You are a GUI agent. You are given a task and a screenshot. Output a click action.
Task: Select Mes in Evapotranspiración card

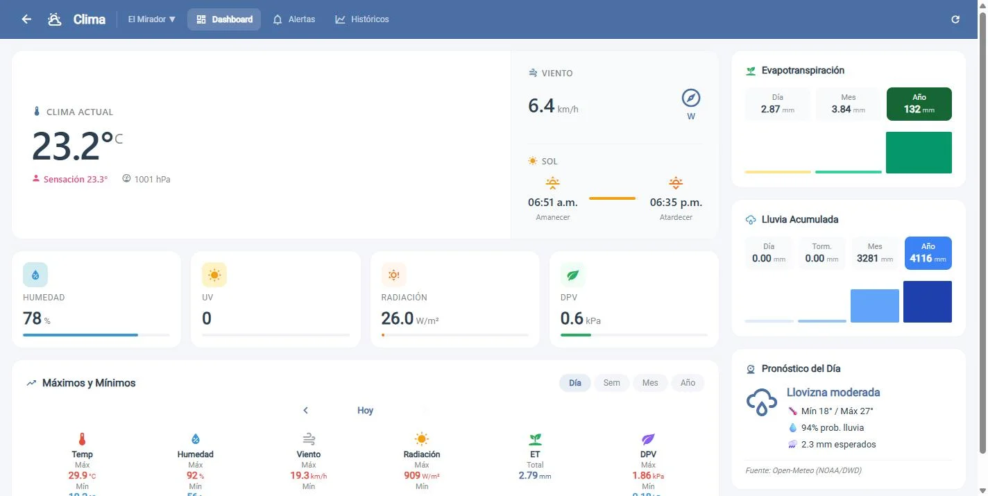(849, 104)
